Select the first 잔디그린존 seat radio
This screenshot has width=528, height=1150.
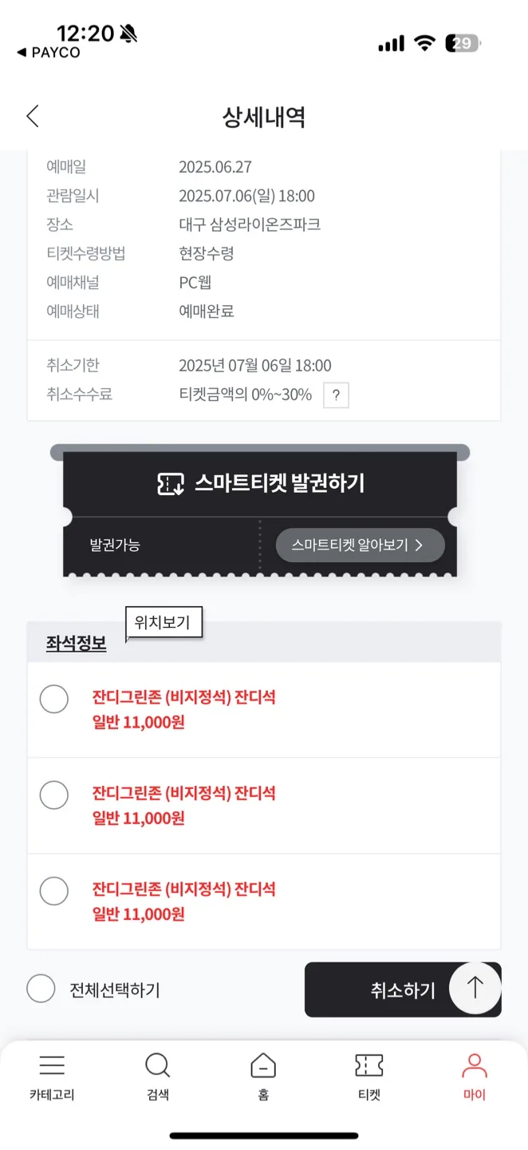[x=53, y=700]
